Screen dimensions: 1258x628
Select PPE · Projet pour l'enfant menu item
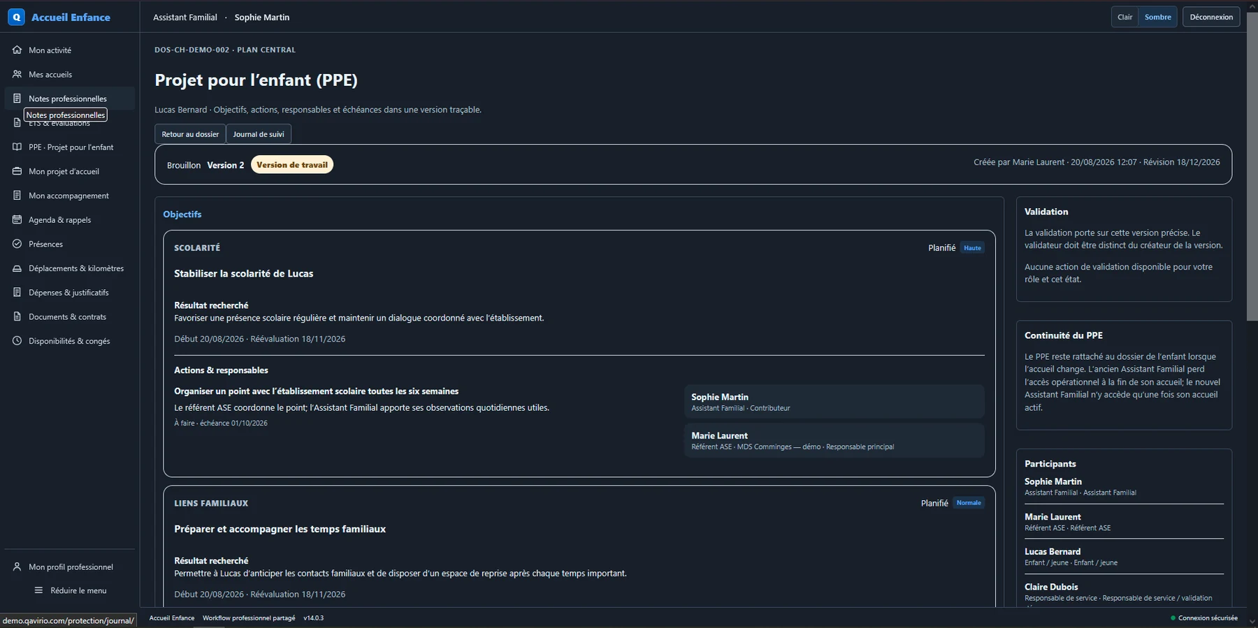[69, 147]
